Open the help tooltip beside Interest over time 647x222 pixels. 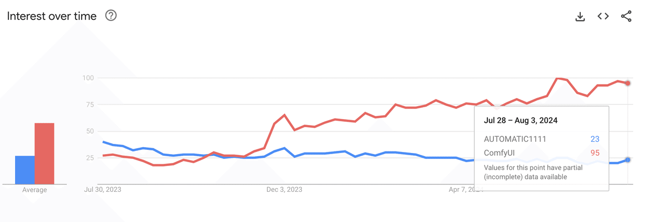[x=111, y=16]
